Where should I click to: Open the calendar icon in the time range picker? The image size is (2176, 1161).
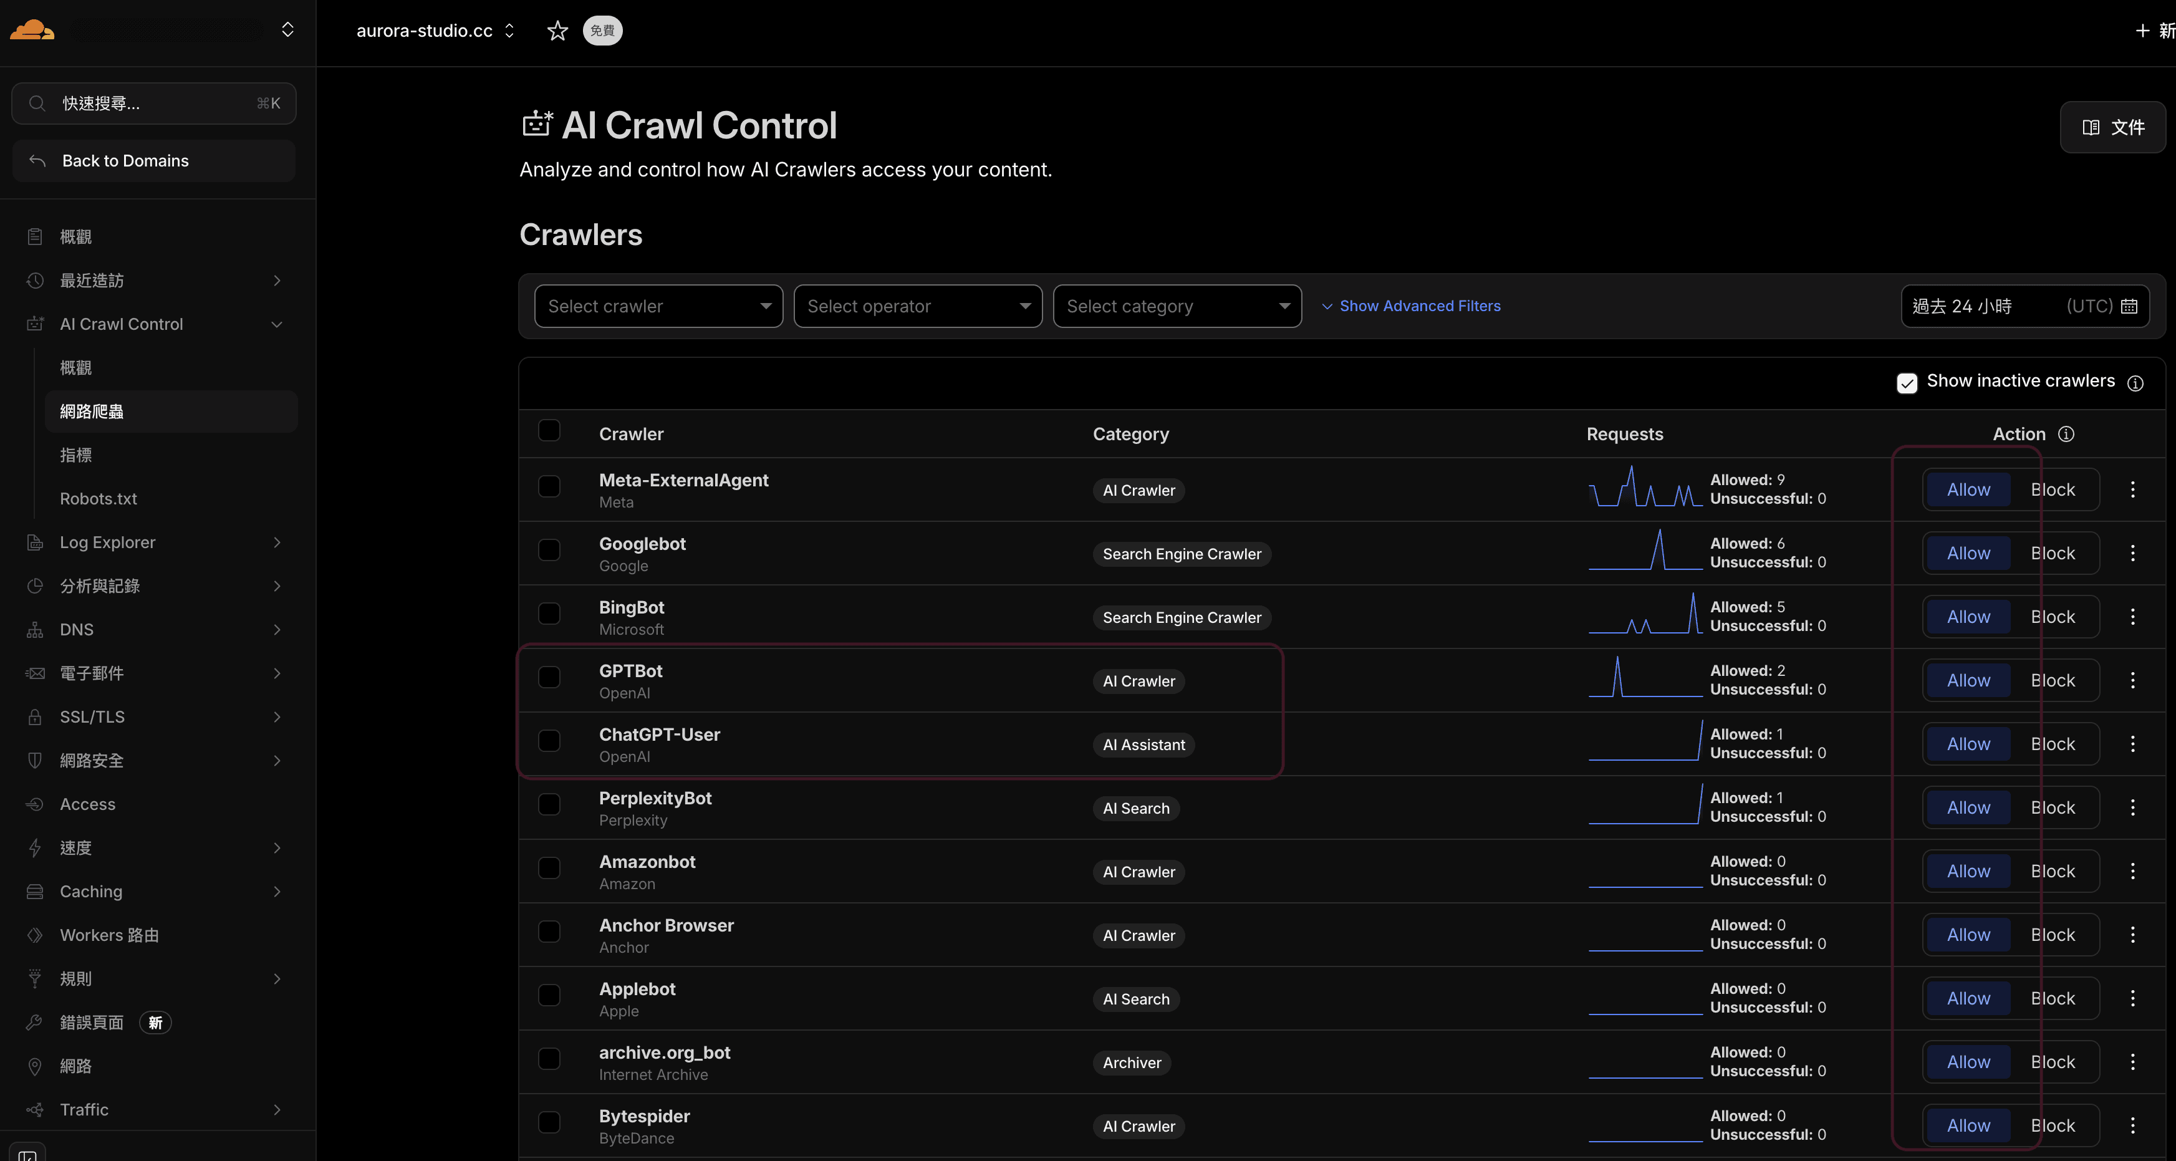tap(2130, 306)
